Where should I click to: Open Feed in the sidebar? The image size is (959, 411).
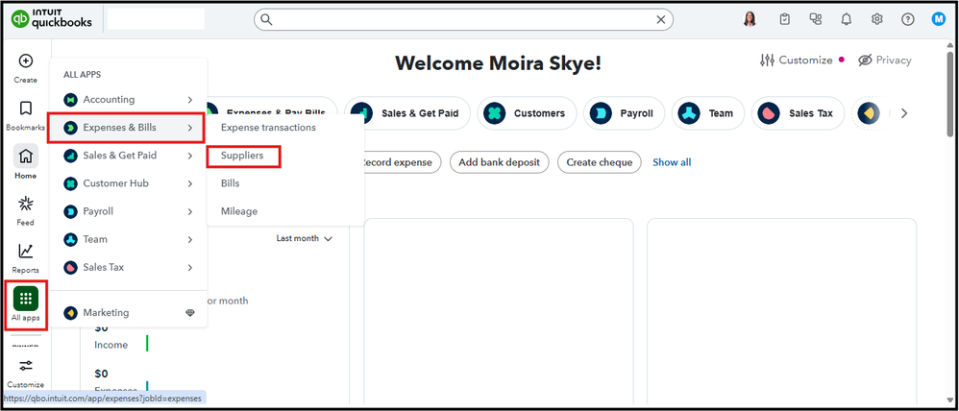pos(26,209)
